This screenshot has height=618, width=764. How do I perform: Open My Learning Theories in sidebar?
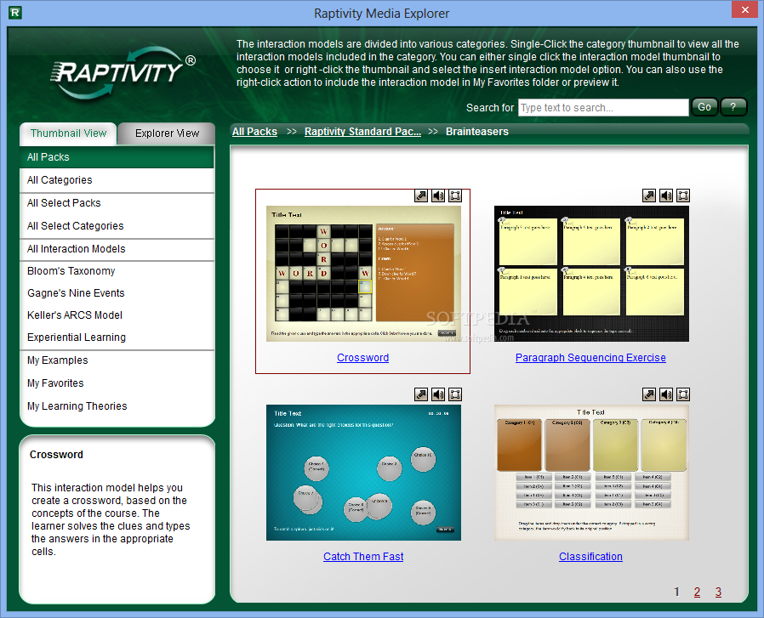click(117, 406)
